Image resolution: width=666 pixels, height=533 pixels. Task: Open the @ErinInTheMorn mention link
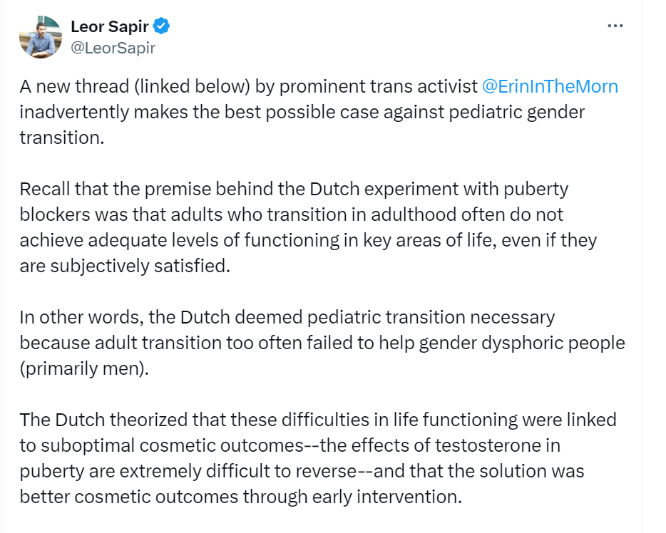tap(550, 87)
